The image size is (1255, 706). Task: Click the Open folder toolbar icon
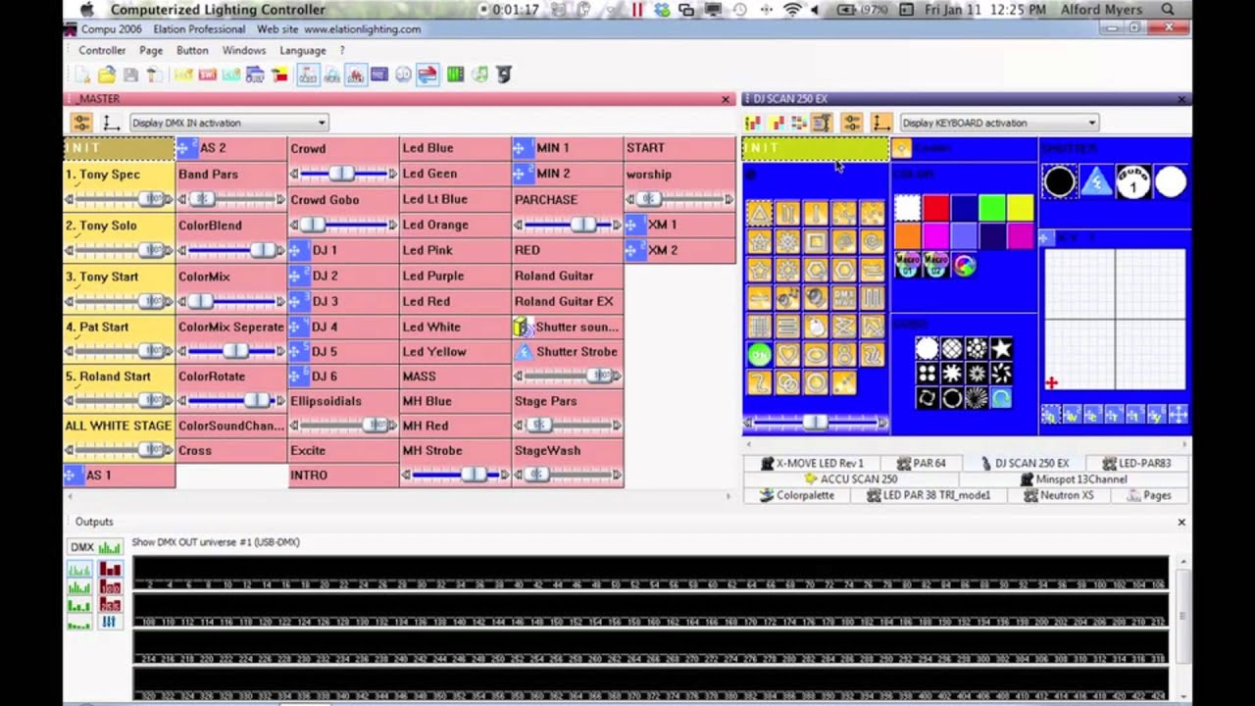106,75
